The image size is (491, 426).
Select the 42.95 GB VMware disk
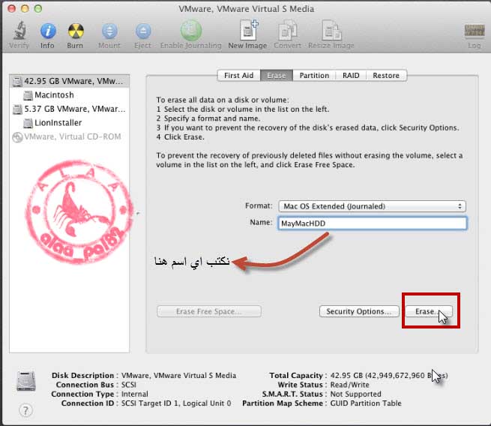69,81
